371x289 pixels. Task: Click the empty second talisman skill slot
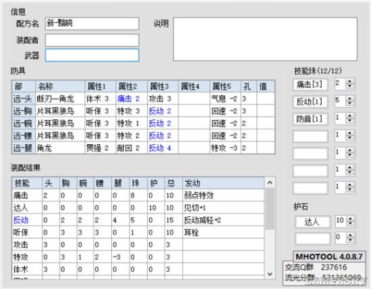click(312, 238)
